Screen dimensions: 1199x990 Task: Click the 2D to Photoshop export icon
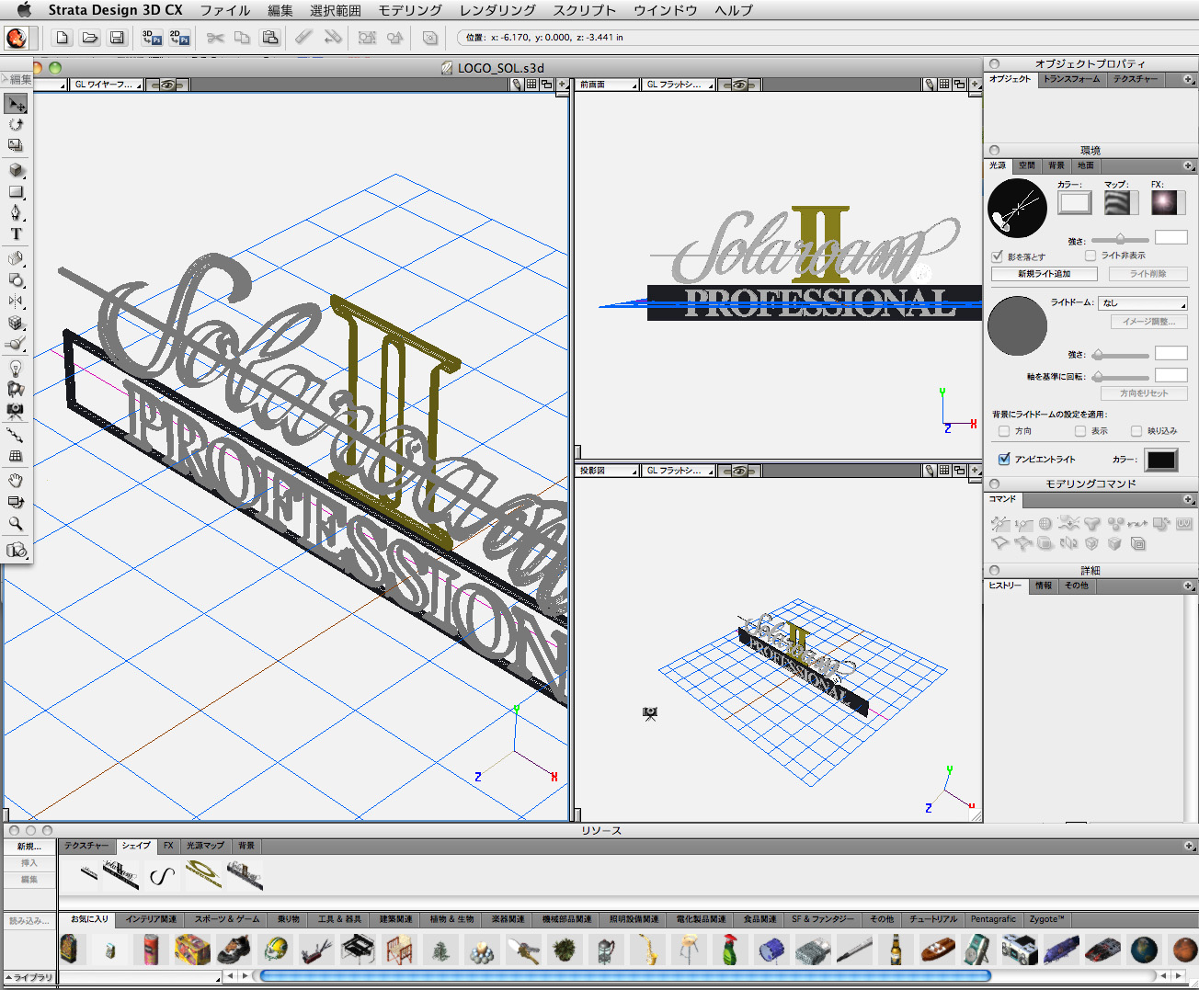(x=180, y=38)
